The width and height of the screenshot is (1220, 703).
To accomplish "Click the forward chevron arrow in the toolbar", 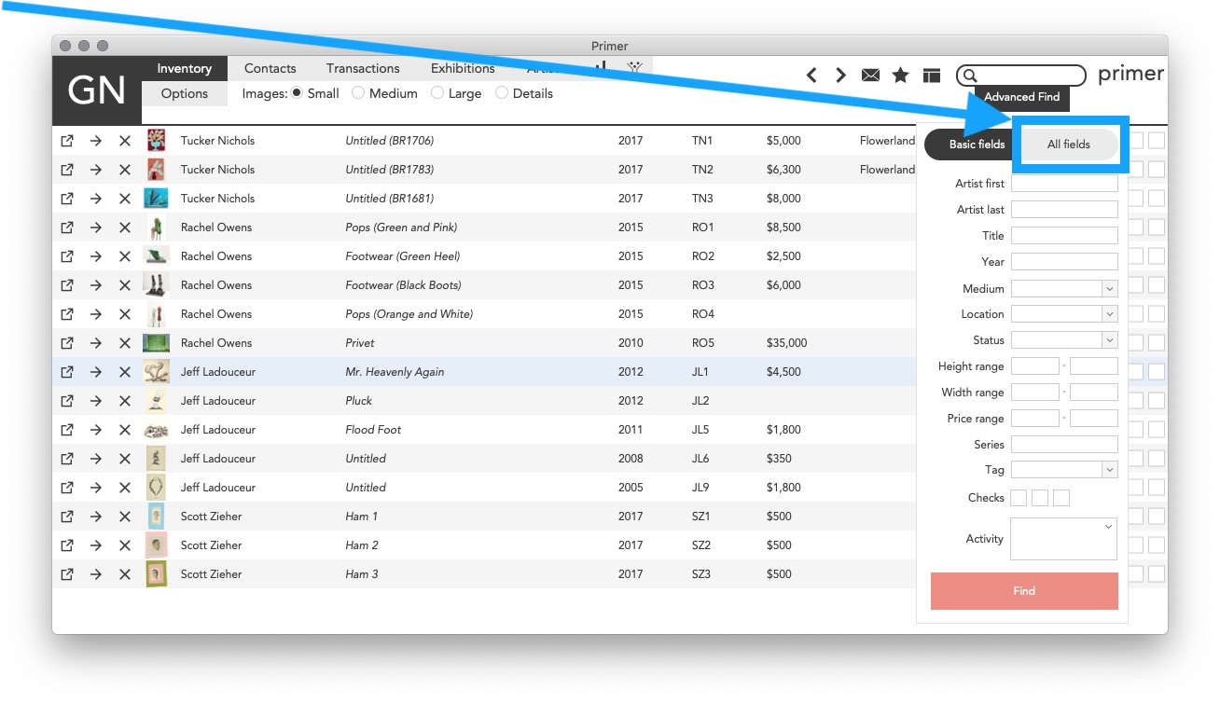I will tap(839, 75).
